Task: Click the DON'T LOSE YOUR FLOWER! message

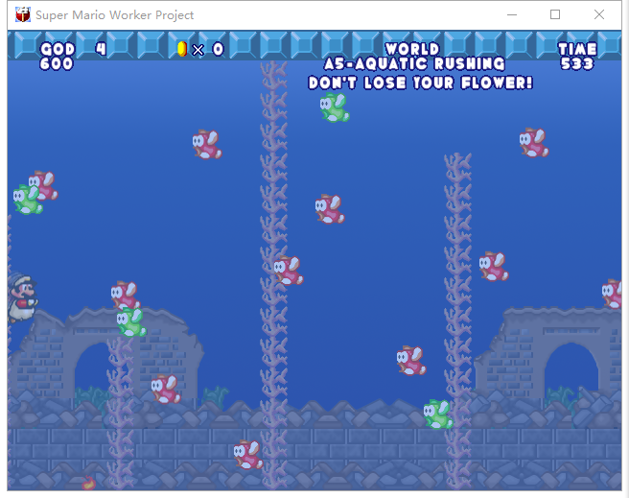Action: pyautogui.click(x=420, y=83)
